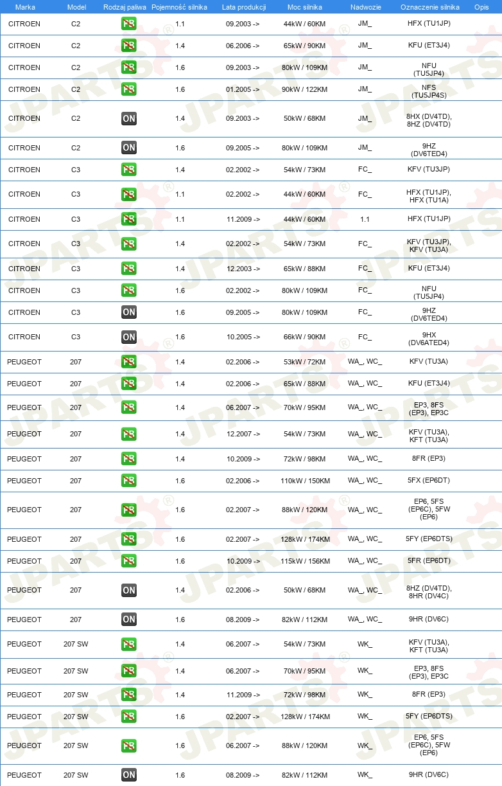Viewport: 502px width, 786px height.
Task: Select the PEUGEOT cell in the 5FY (EP6DTS) 207 row
Action: coord(24,539)
